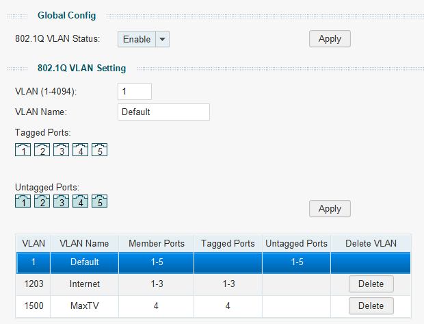Open the 802.1Q VLAN Status dropdown
The image size is (424, 324).
(x=144, y=39)
